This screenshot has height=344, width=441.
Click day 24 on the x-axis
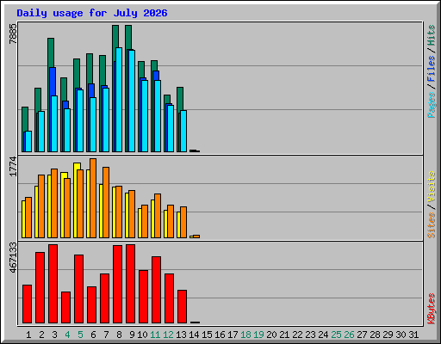pyautogui.click(x=323, y=335)
